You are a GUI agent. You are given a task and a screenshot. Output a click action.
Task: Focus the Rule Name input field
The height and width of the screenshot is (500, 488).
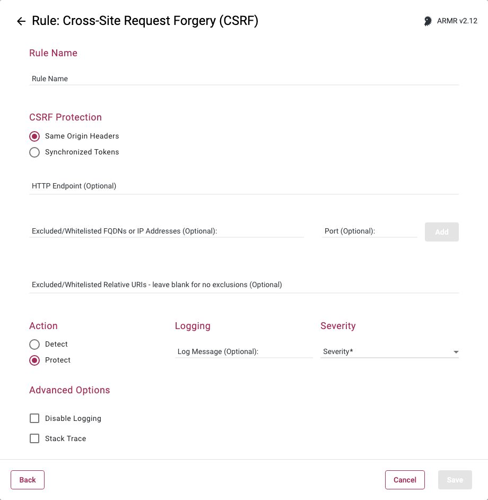(244, 79)
